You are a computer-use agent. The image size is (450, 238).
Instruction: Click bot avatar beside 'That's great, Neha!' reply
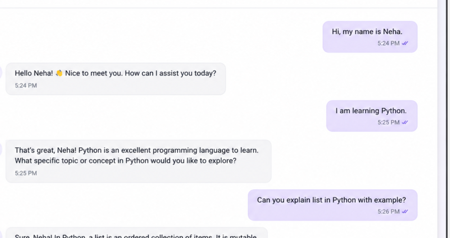pos(0,150)
